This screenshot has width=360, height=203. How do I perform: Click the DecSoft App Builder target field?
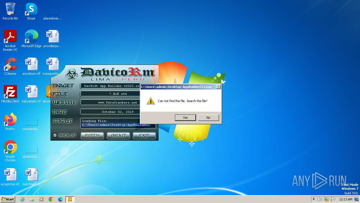110,86
